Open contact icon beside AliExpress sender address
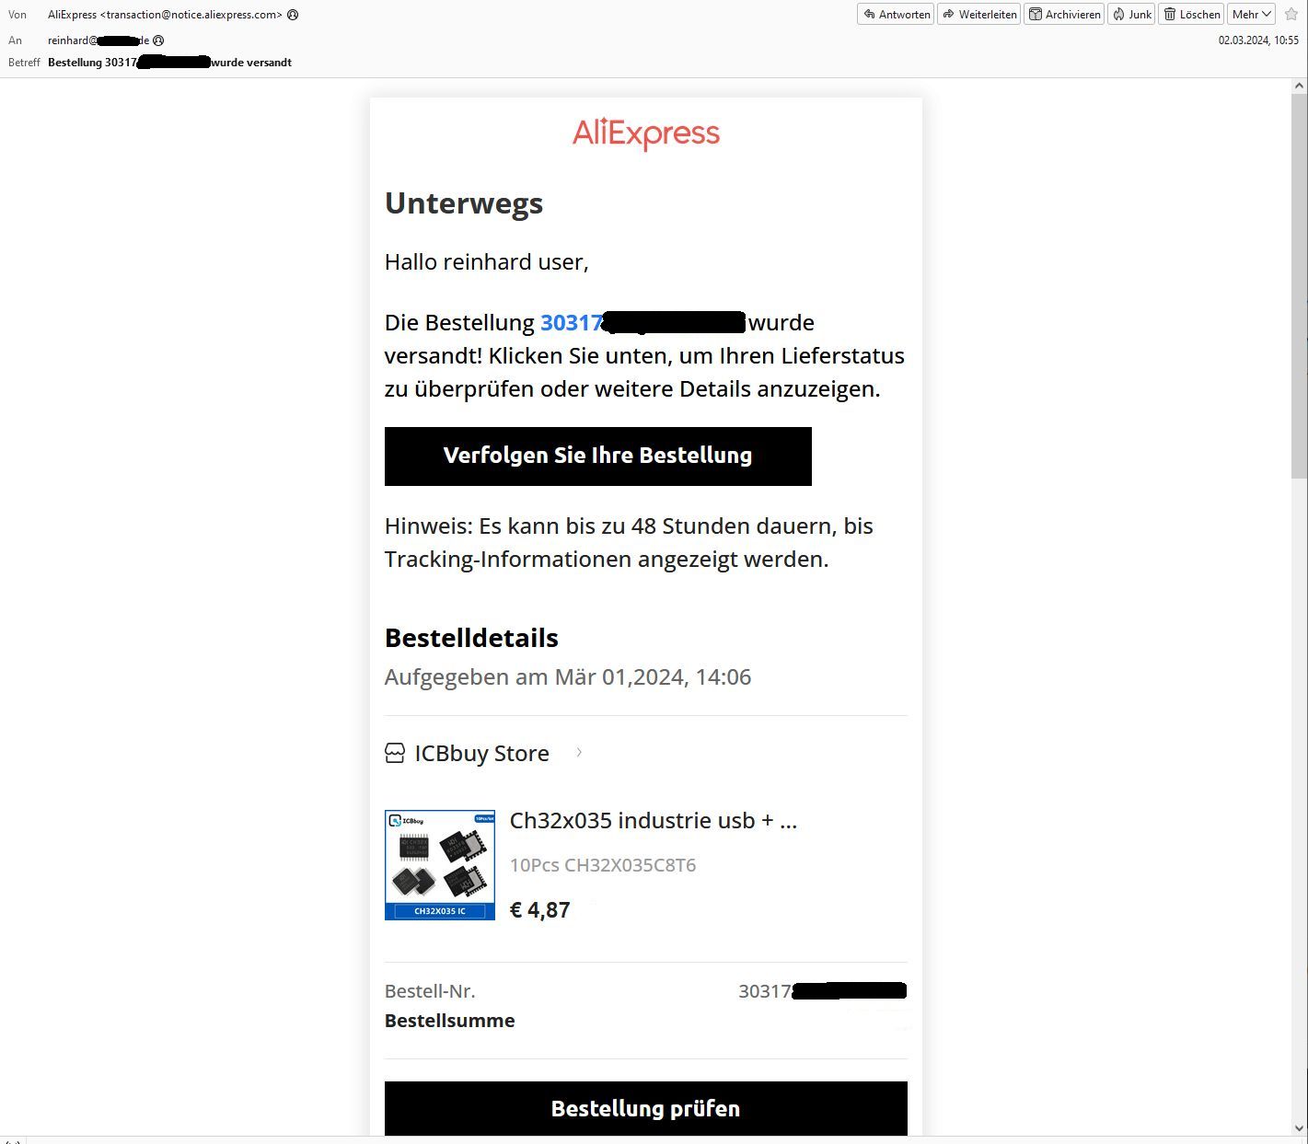 click(293, 15)
